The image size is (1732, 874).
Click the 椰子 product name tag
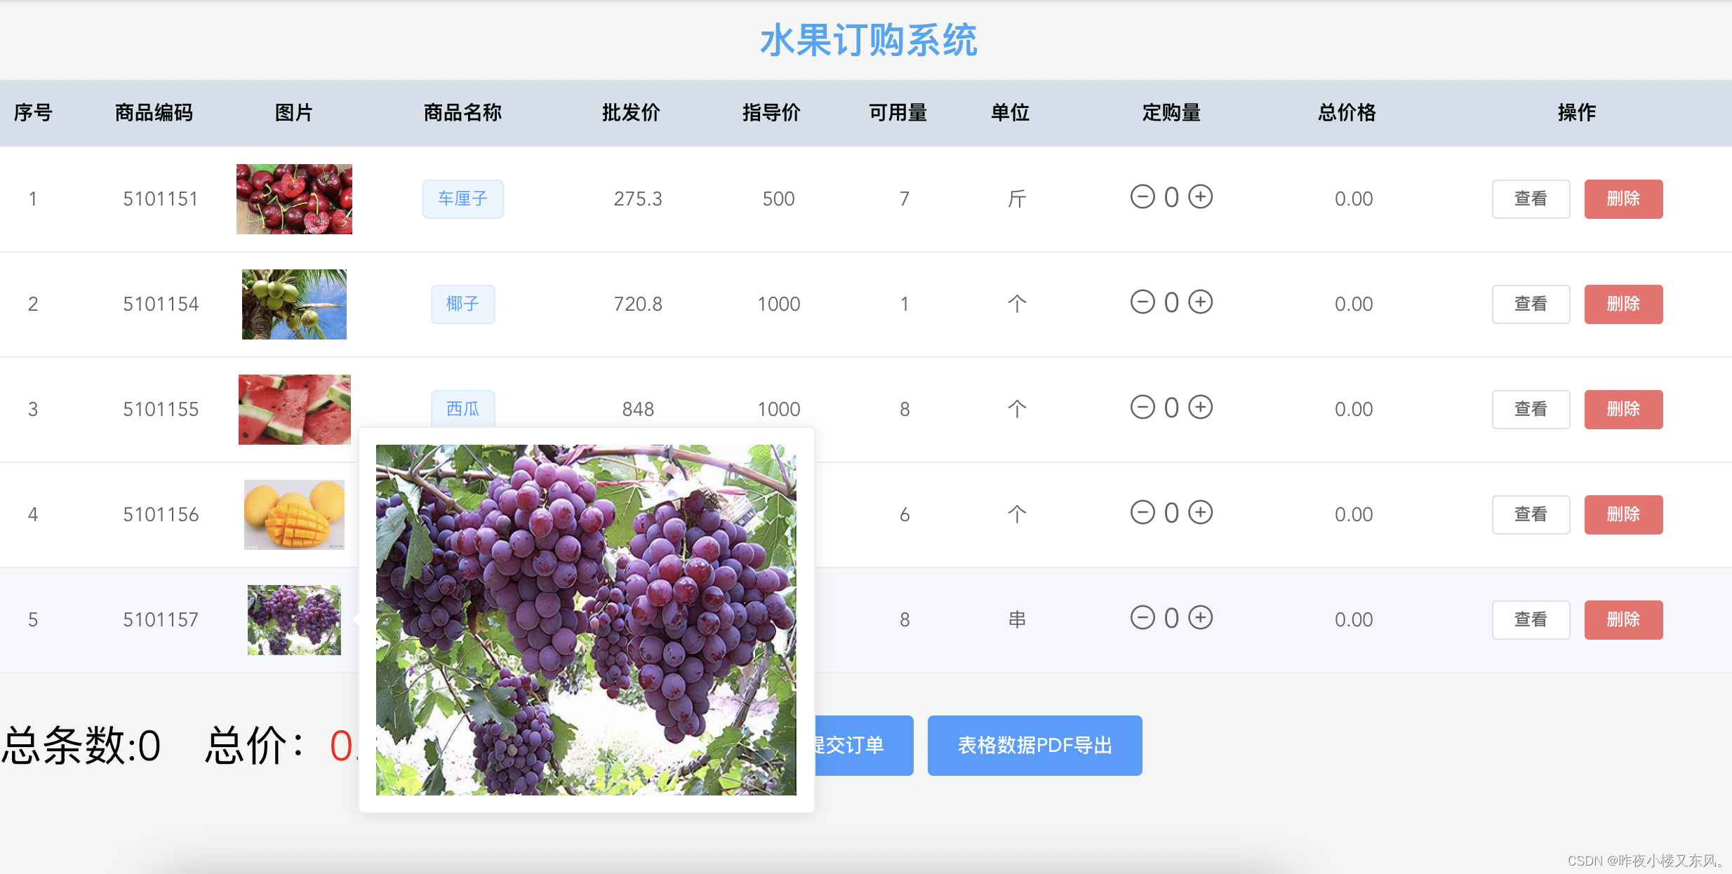click(x=462, y=304)
